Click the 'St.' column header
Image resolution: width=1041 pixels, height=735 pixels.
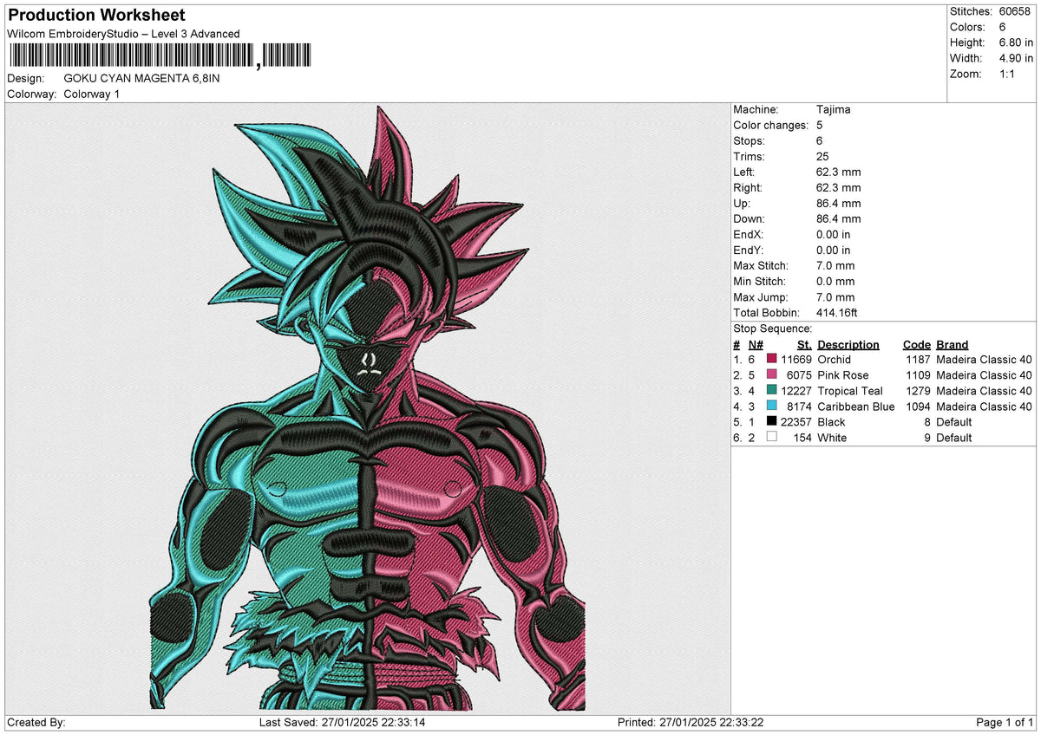(x=804, y=344)
